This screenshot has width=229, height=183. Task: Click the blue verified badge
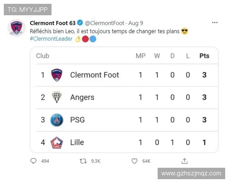tap(81, 23)
